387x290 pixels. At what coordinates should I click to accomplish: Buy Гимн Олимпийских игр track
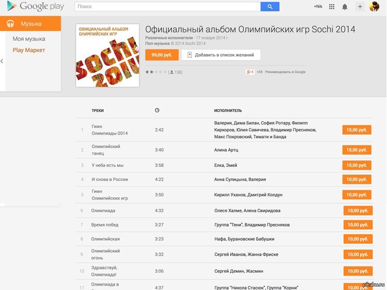[357, 195]
